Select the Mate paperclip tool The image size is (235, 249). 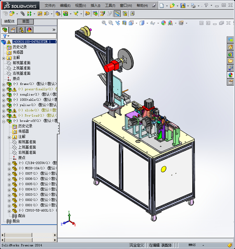tap(23, 14)
